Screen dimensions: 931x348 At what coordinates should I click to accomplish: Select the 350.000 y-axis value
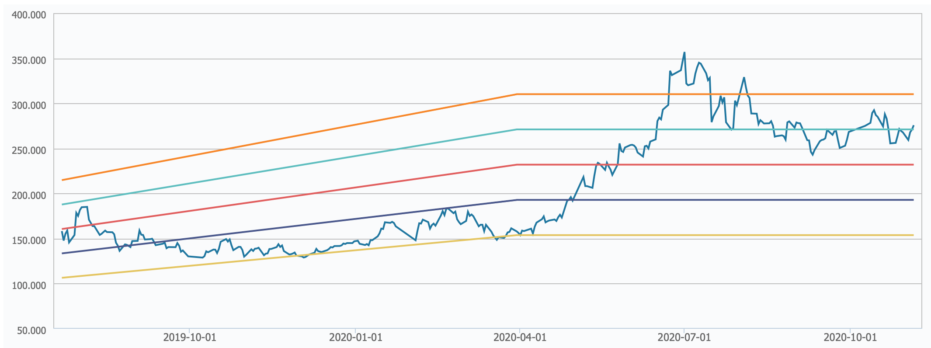[x=28, y=60]
